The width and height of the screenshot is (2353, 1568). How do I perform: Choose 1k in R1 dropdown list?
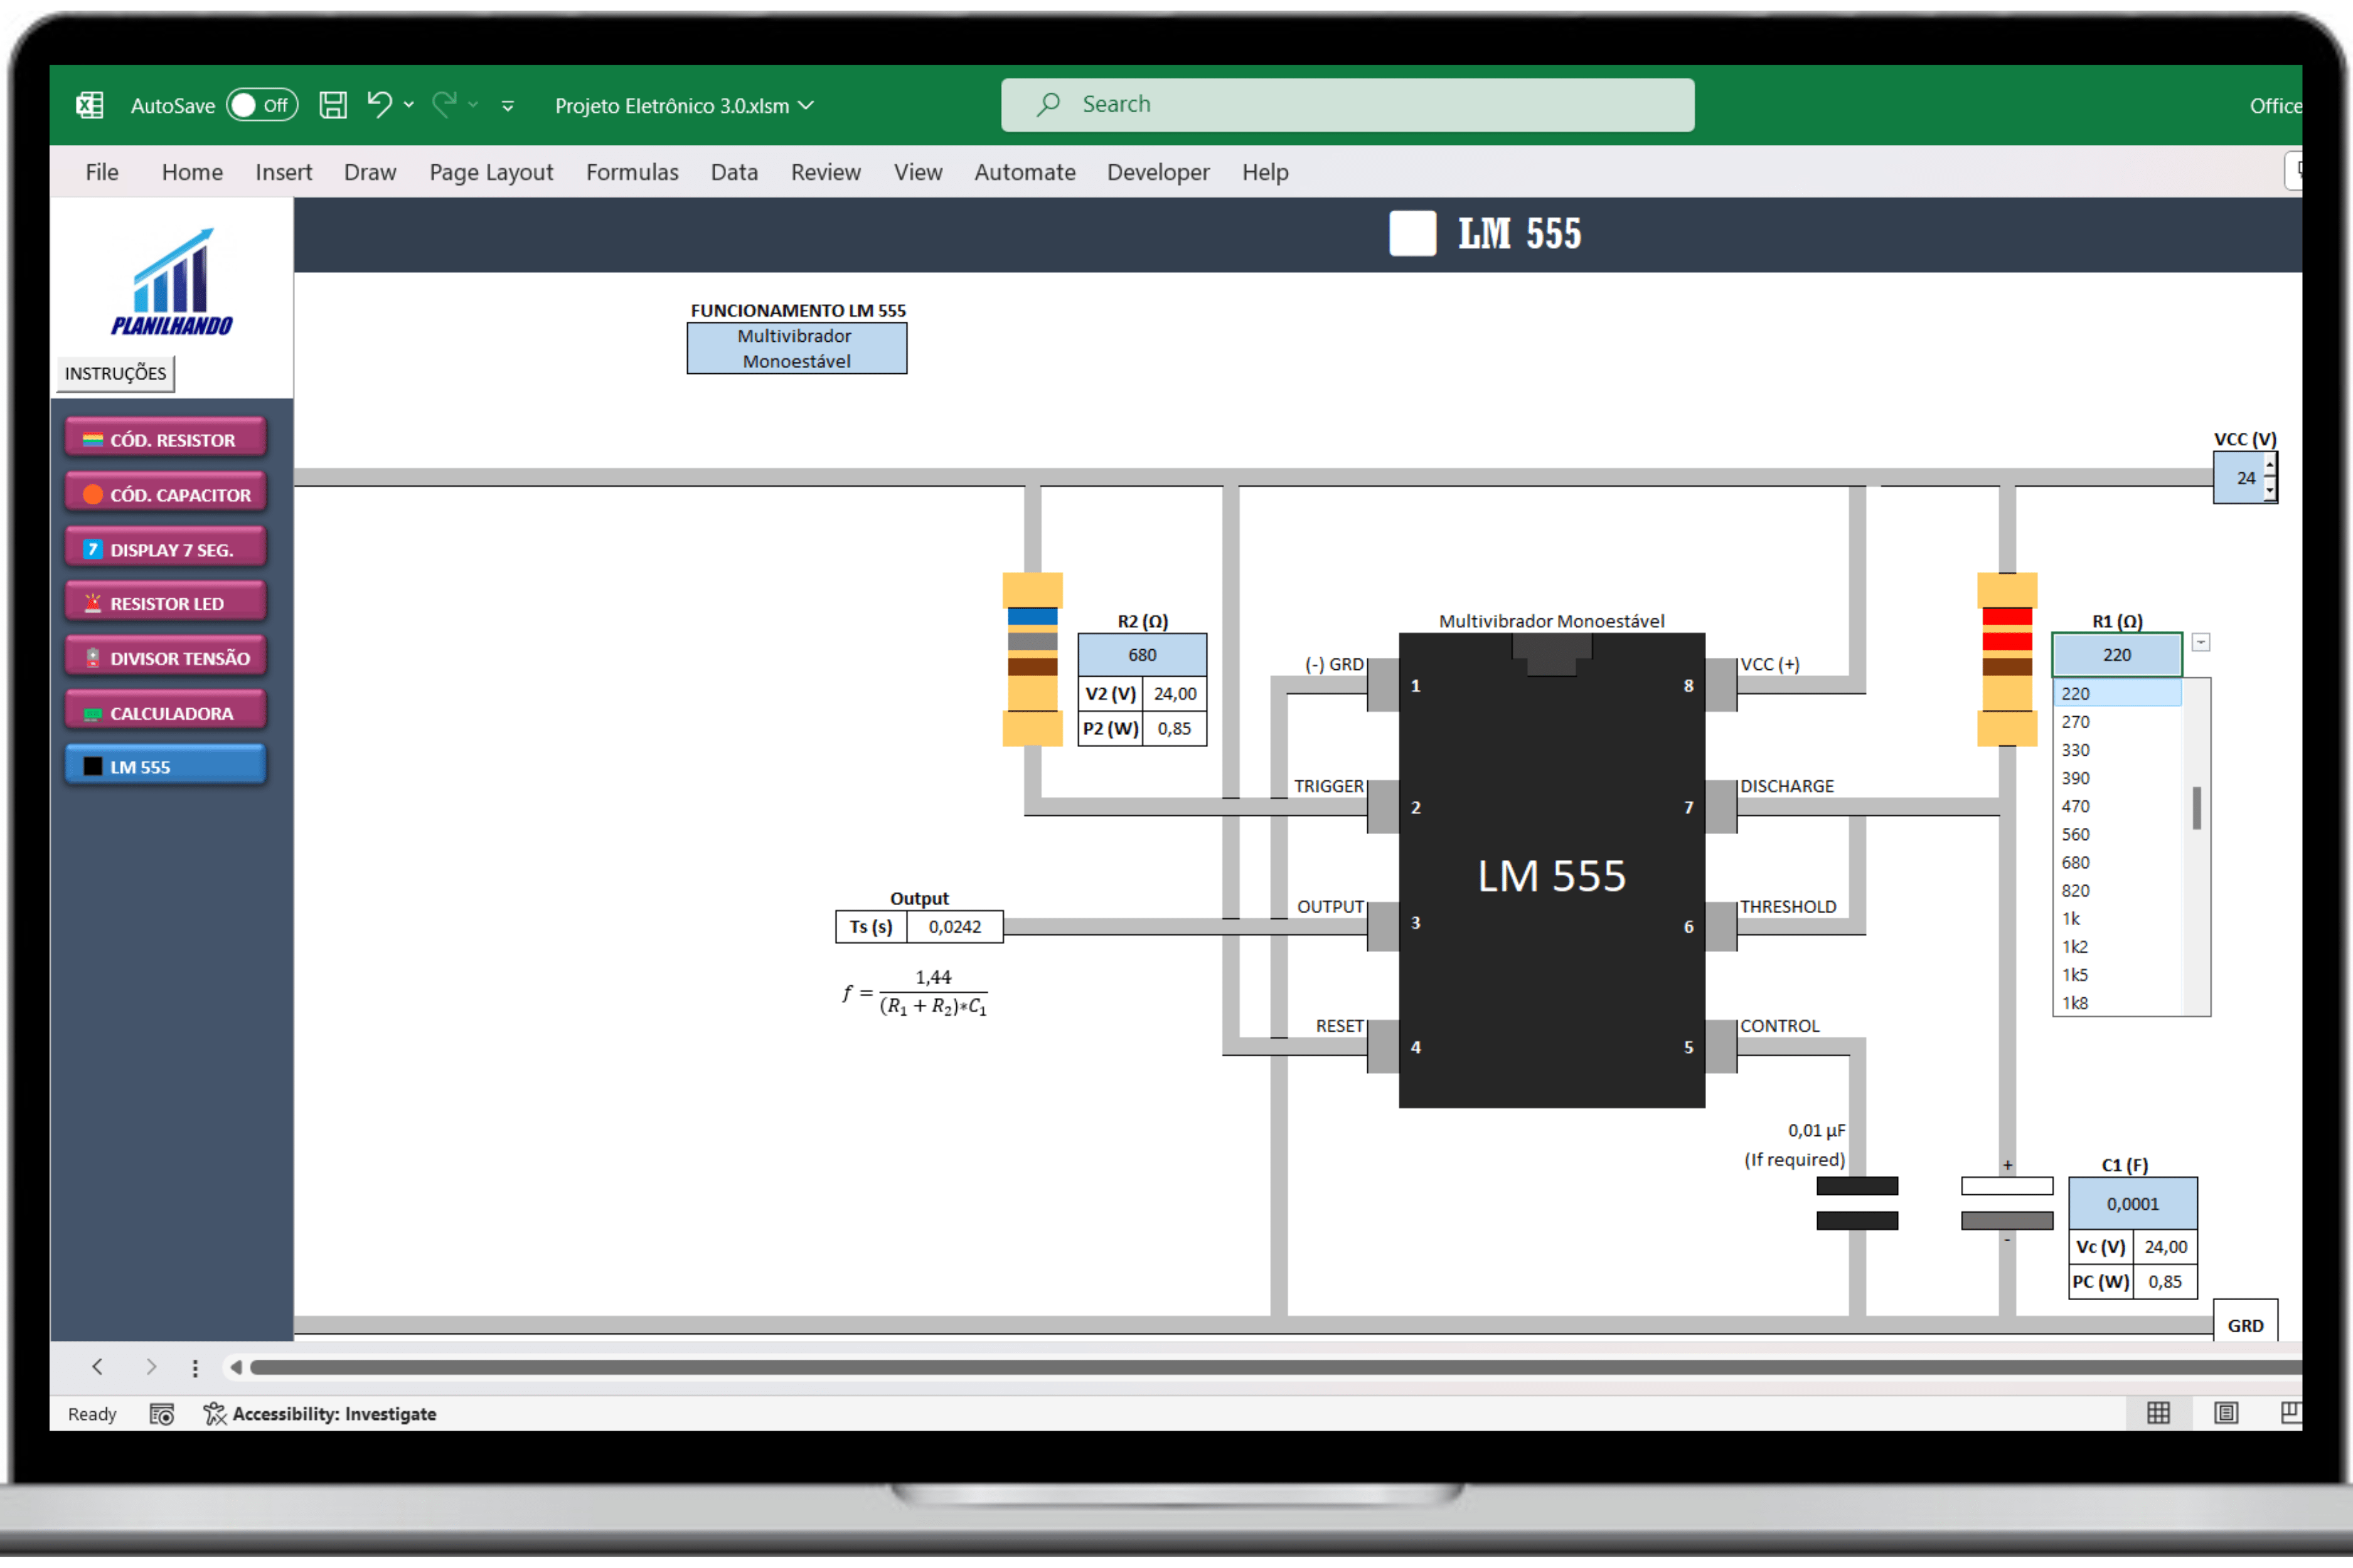tap(2117, 918)
